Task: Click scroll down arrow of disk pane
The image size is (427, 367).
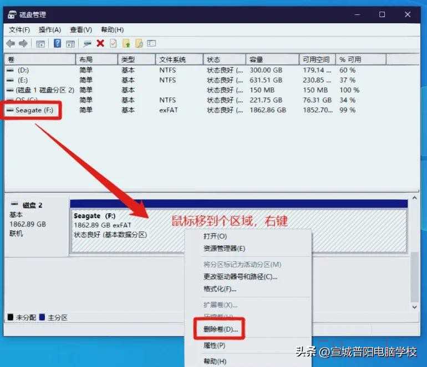Action: point(414,307)
